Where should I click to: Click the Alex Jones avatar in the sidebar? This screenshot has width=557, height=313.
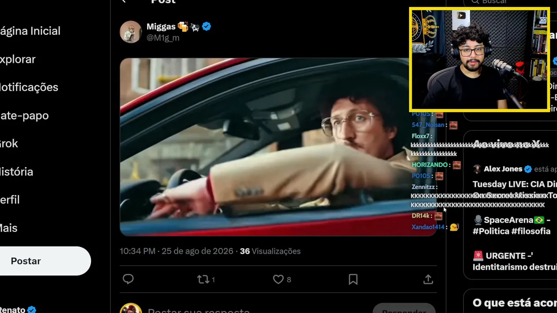click(x=477, y=169)
